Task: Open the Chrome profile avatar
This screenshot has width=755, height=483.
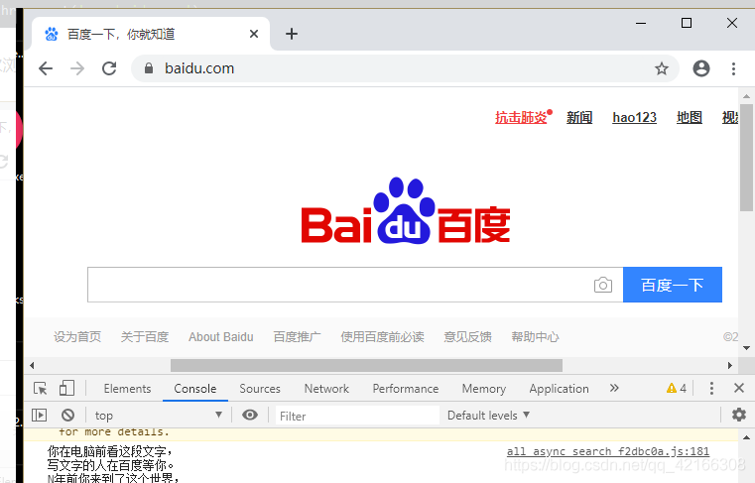Action: pos(701,68)
